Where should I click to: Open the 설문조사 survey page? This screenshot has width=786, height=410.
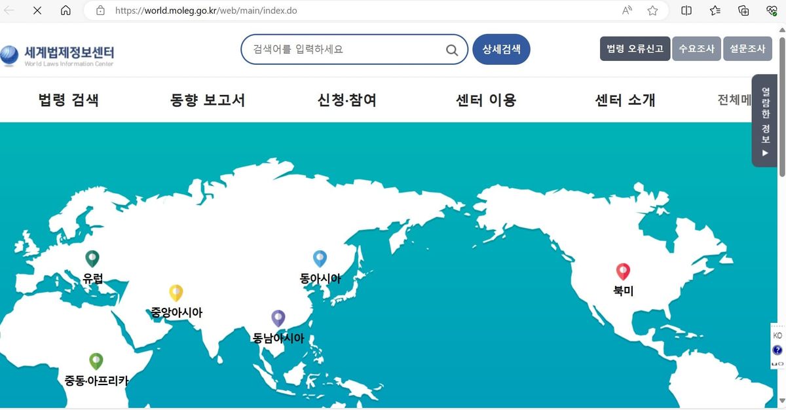click(x=747, y=48)
